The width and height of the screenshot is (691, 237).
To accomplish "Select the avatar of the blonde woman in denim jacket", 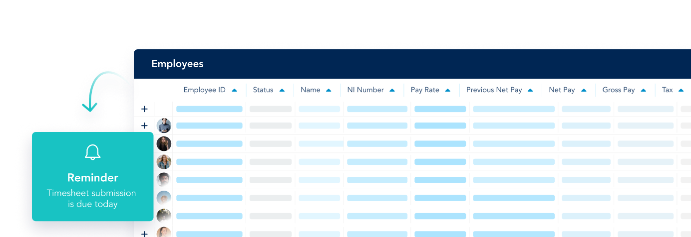I will coord(164,162).
